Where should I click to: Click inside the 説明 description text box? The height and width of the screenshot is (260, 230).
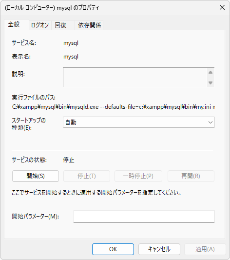coord(134,77)
